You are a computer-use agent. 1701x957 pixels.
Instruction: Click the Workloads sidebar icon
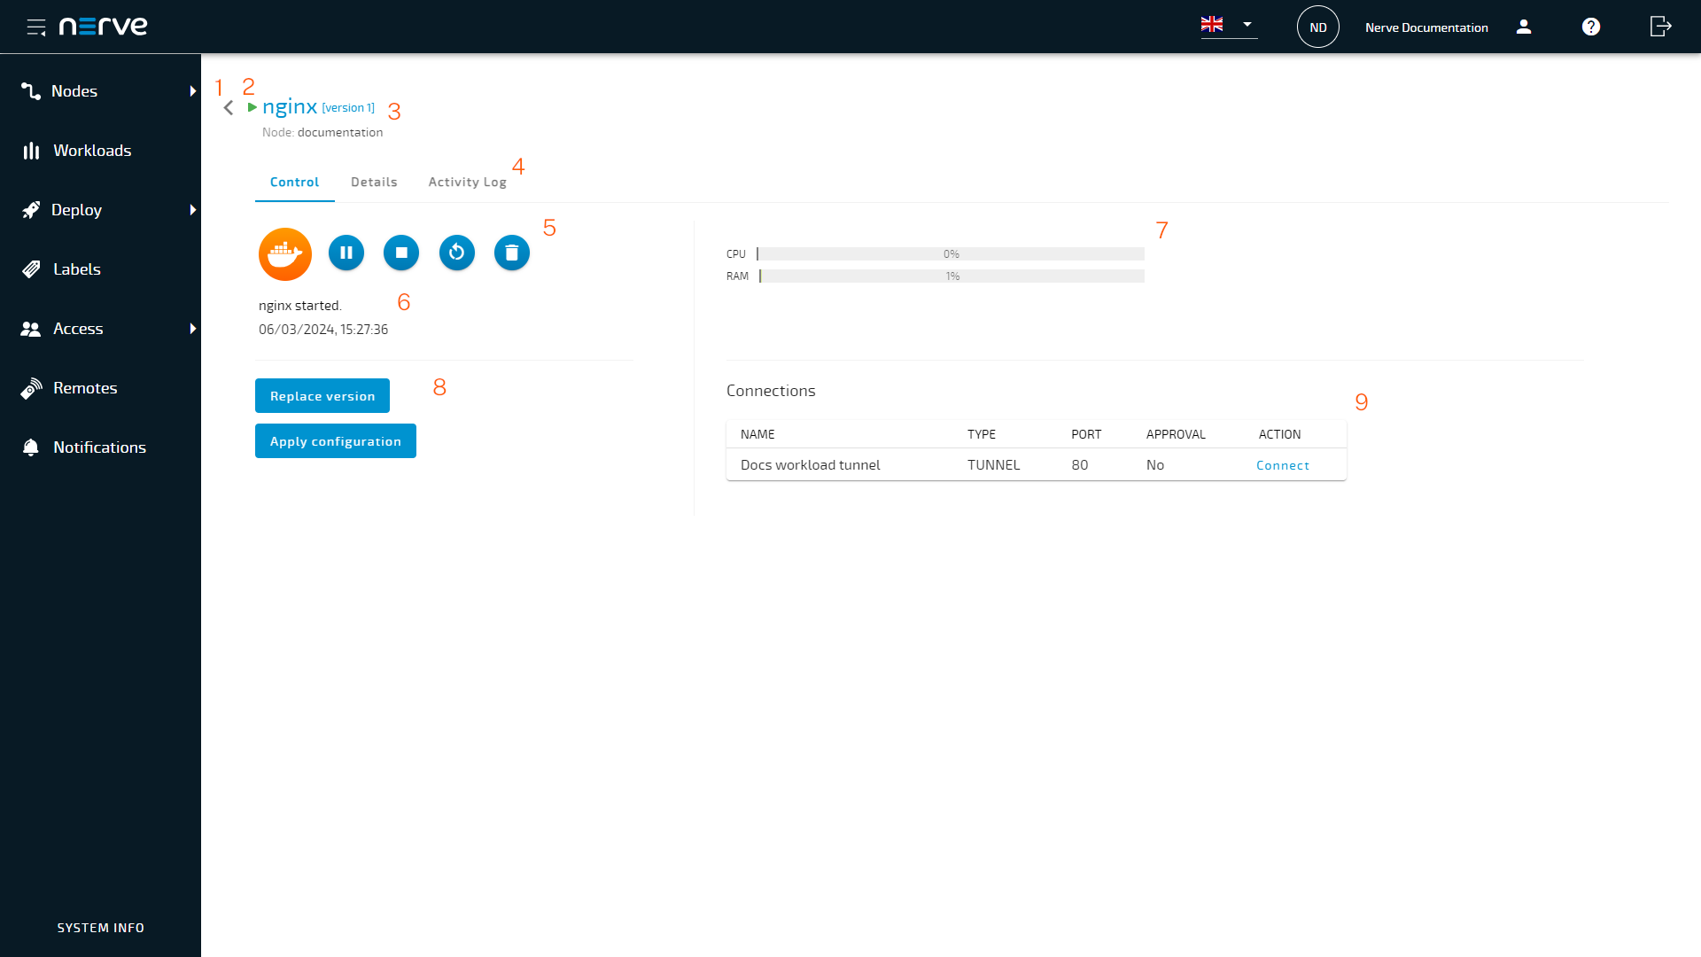[30, 150]
